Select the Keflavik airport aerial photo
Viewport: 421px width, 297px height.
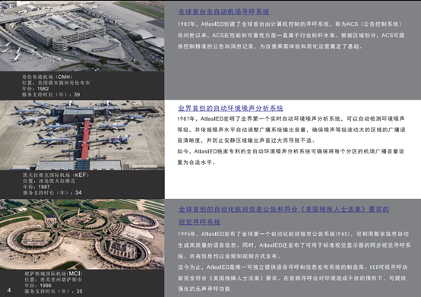pos(82,135)
